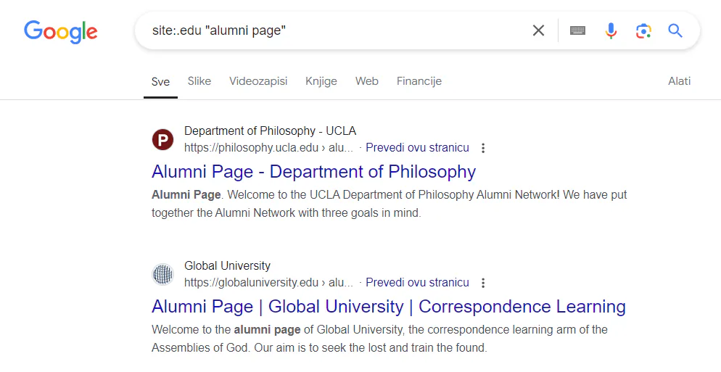The width and height of the screenshot is (721, 372).
Task: Open the Web tab
Action: coord(367,81)
